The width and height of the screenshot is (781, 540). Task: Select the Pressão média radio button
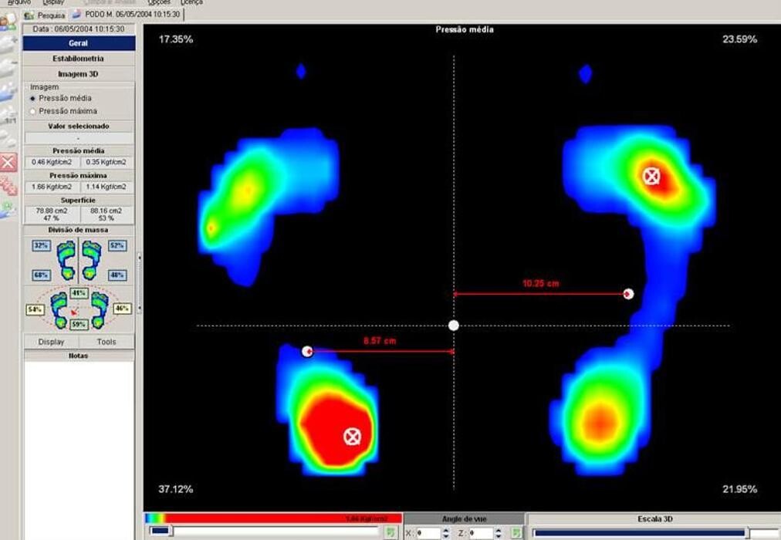(32, 99)
